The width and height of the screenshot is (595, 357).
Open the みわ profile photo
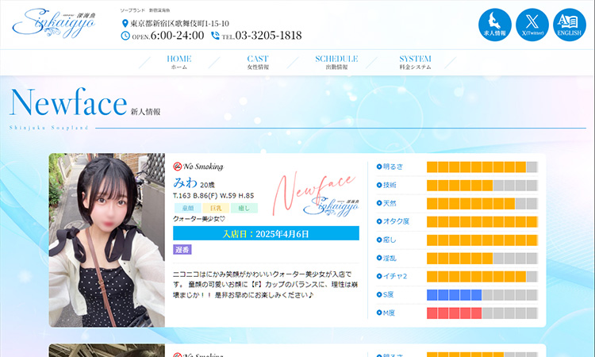click(x=107, y=240)
